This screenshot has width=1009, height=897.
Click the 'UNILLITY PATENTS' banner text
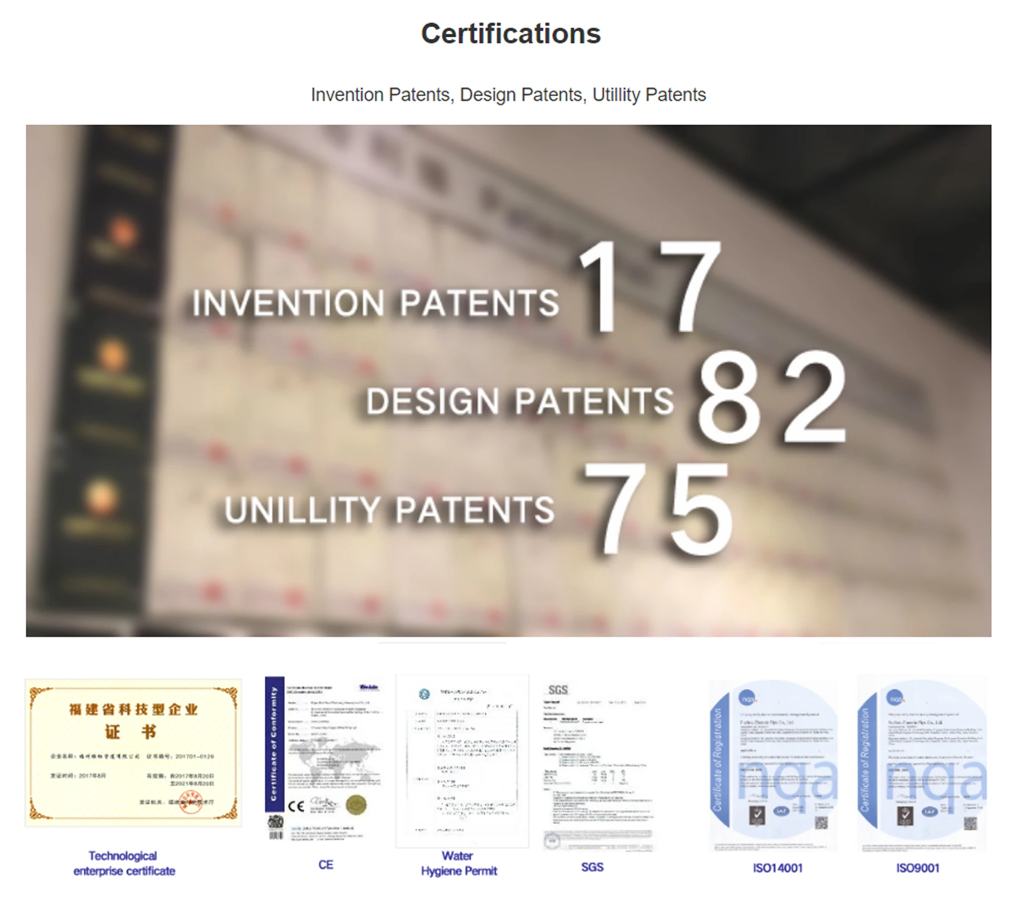(x=389, y=510)
